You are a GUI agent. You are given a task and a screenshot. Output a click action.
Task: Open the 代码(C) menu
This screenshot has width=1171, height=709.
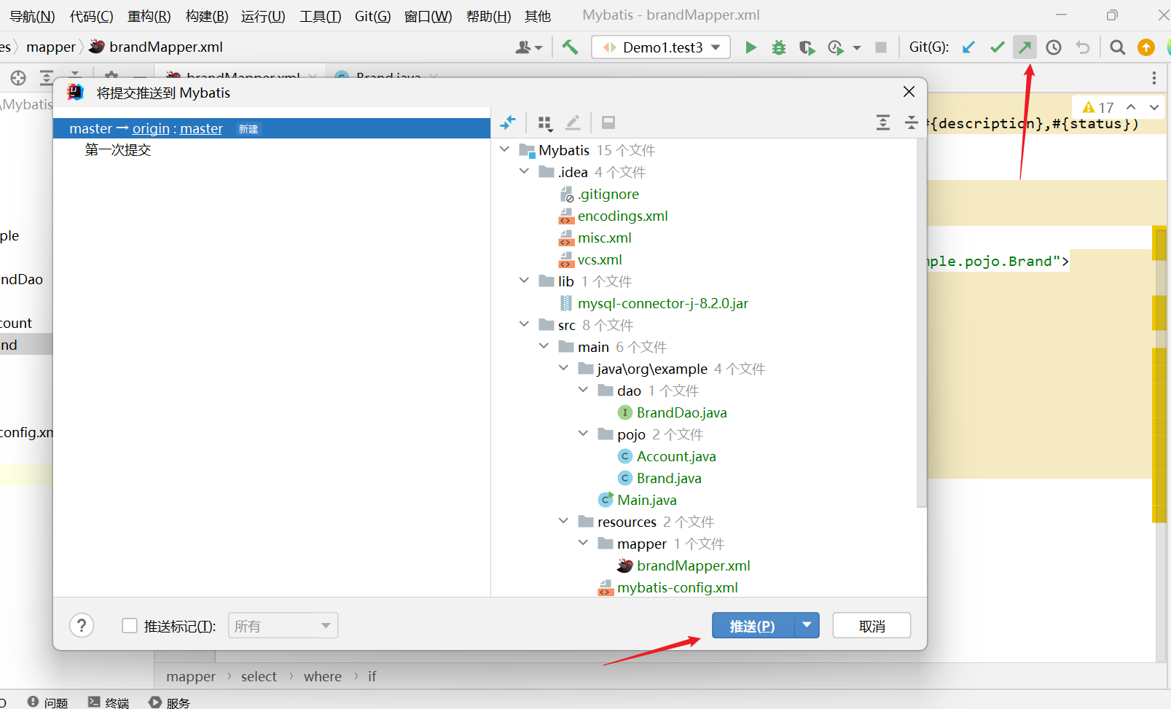(x=91, y=16)
